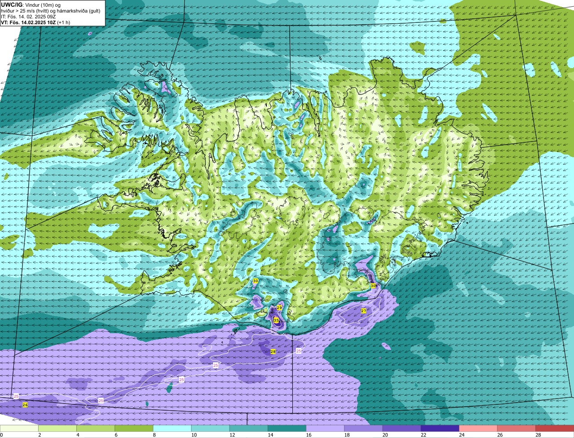Pick the 20–22 m/s violet legend swatch
The width and height of the screenshot is (574, 438).
coord(402,428)
